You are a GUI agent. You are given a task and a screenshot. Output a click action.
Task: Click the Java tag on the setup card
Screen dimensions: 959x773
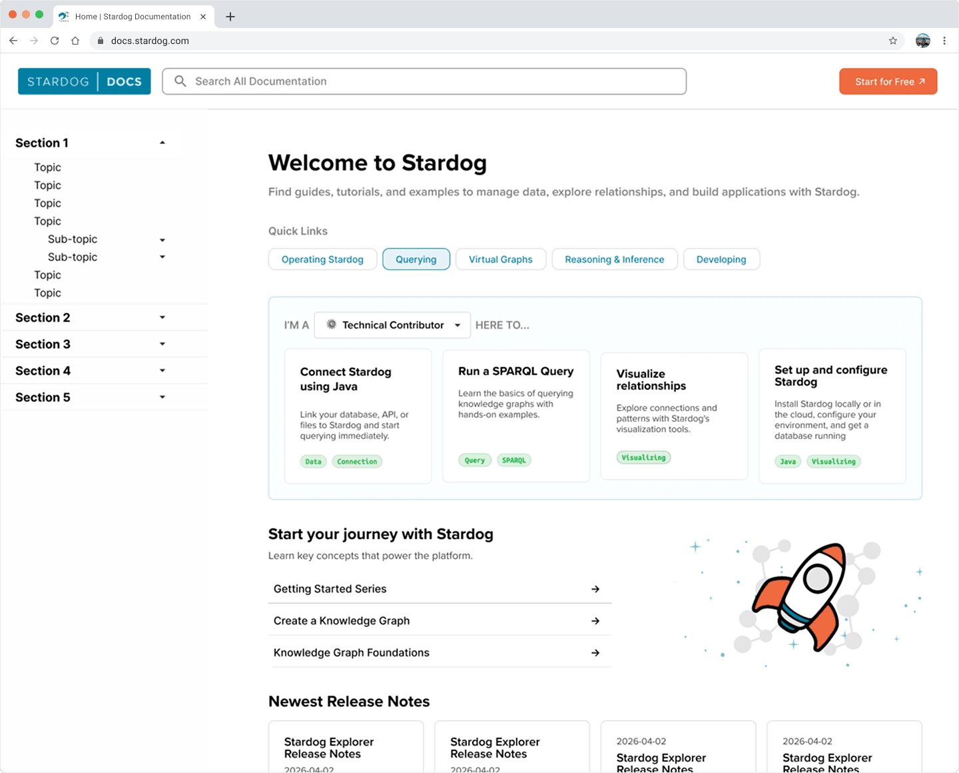coord(788,461)
